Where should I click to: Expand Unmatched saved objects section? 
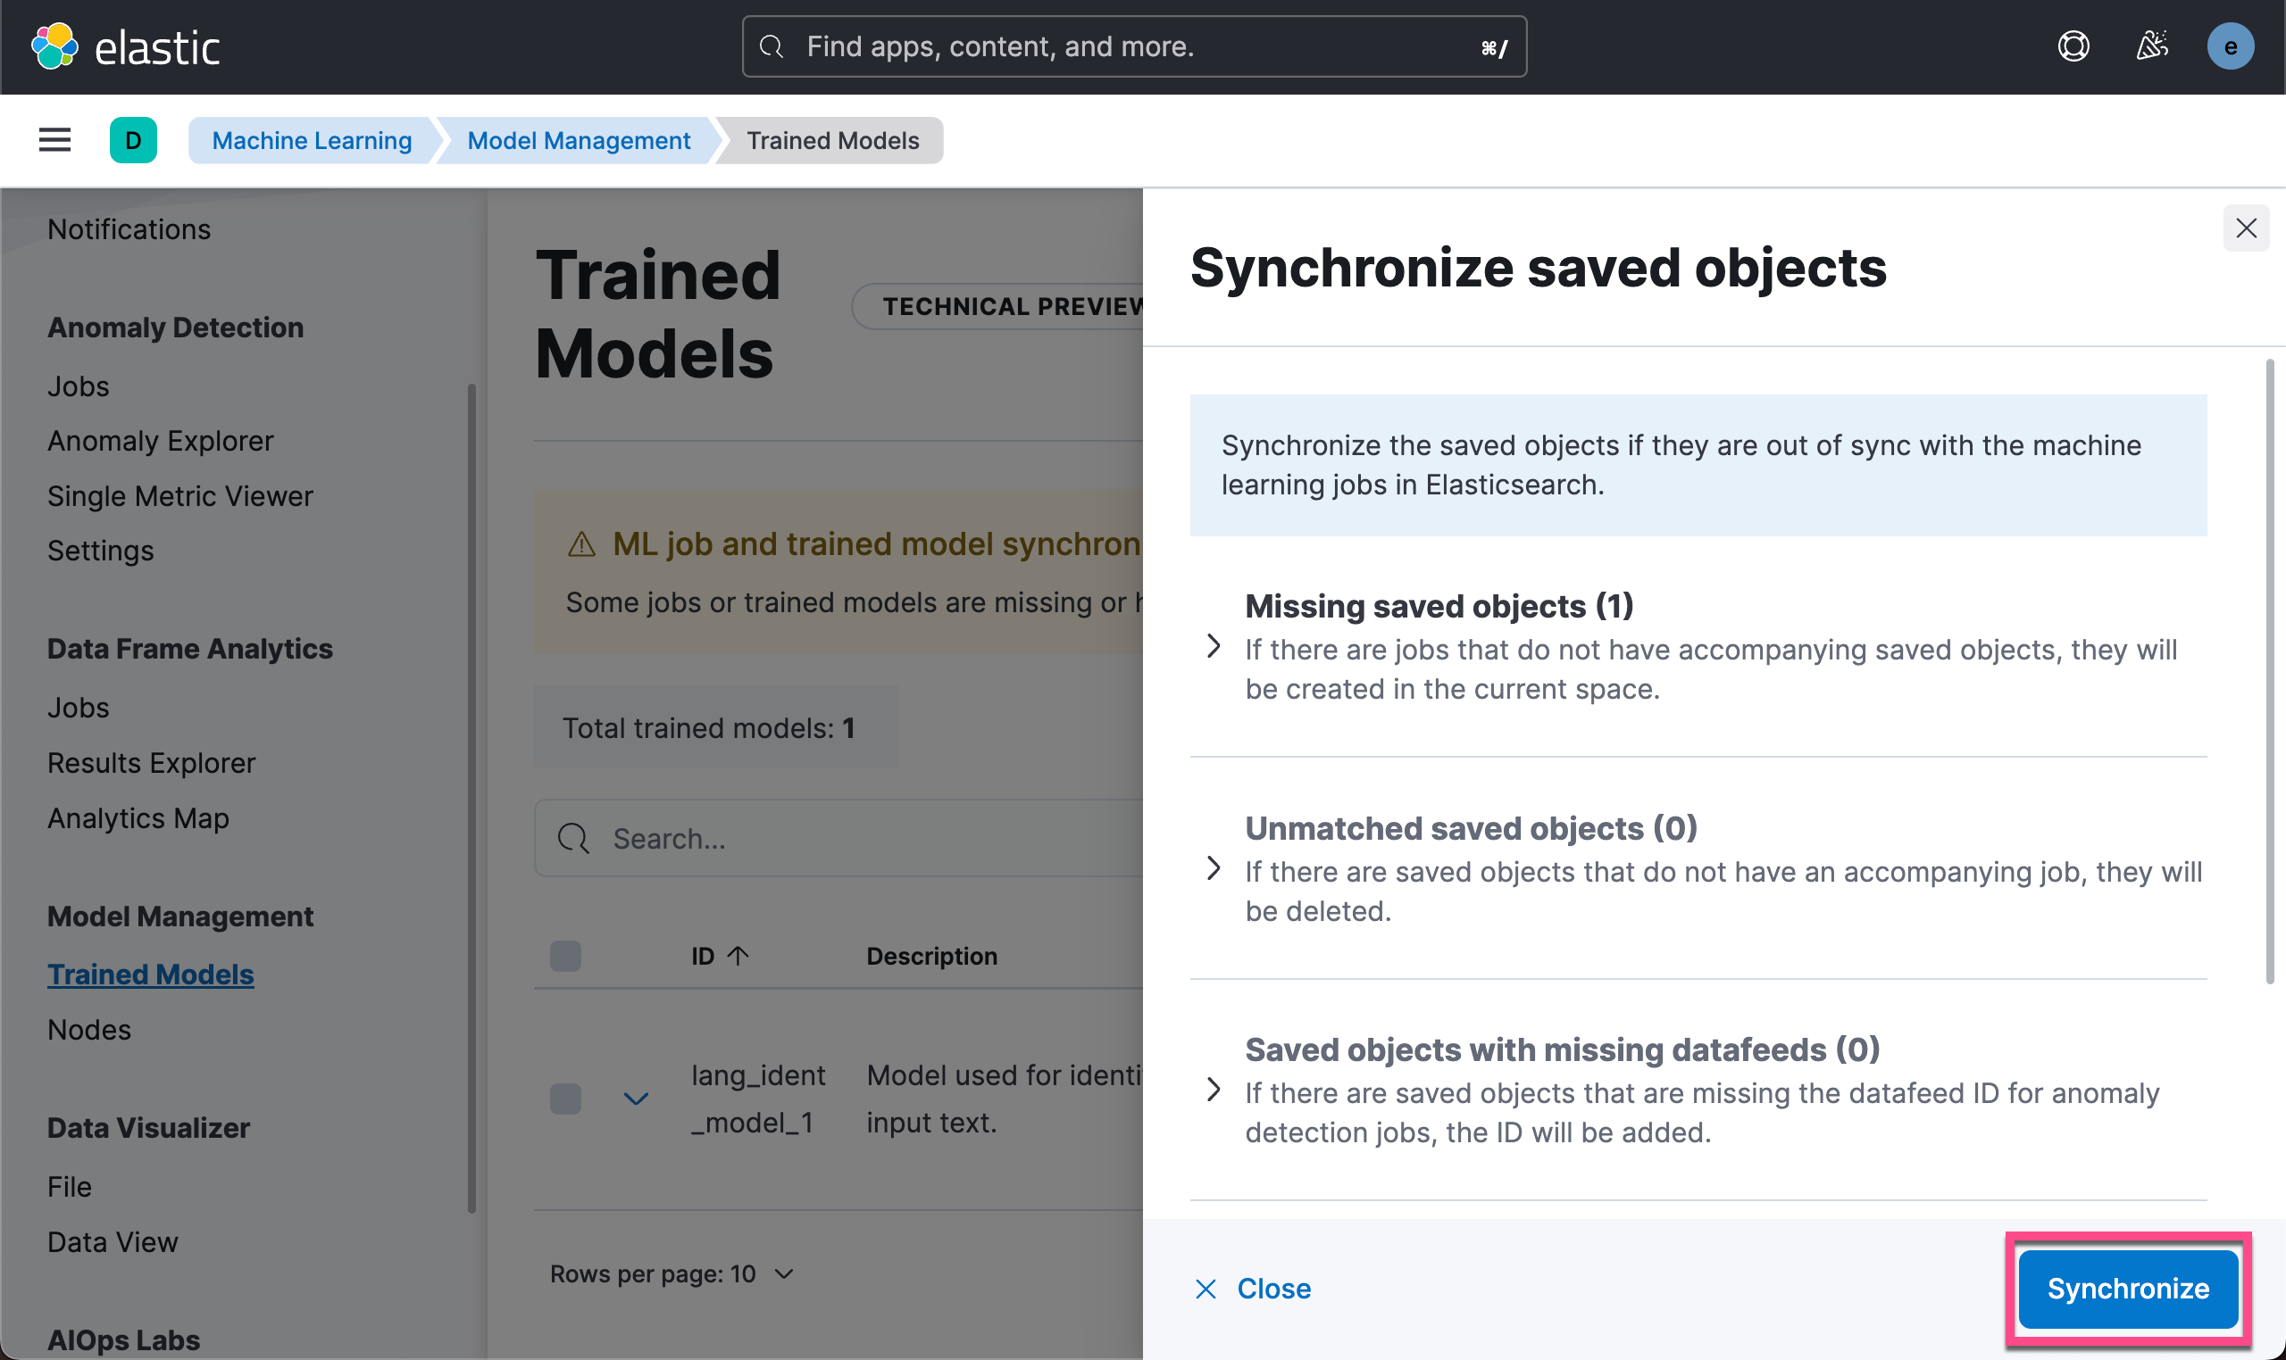(1214, 868)
